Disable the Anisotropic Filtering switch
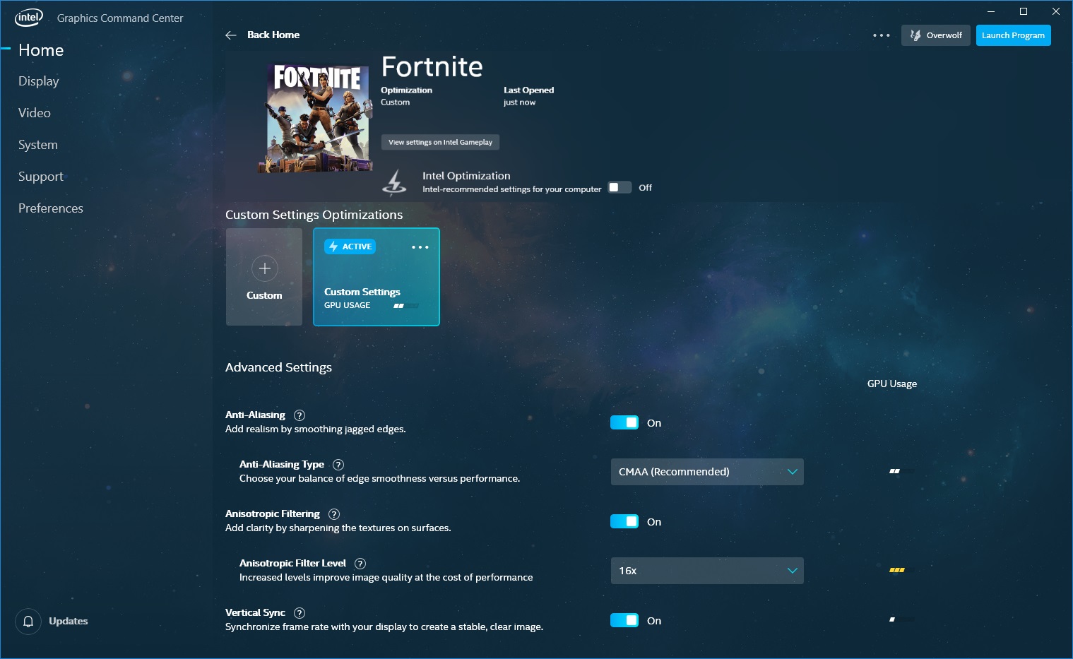 624,521
